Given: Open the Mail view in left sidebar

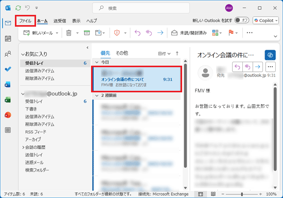Looking at the screenshot, I should [x=8, y=23].
